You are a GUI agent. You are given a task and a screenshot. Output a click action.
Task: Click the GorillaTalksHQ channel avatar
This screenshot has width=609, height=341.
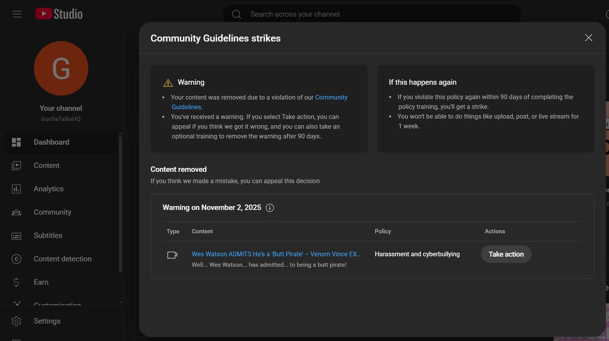pos(61,68)
